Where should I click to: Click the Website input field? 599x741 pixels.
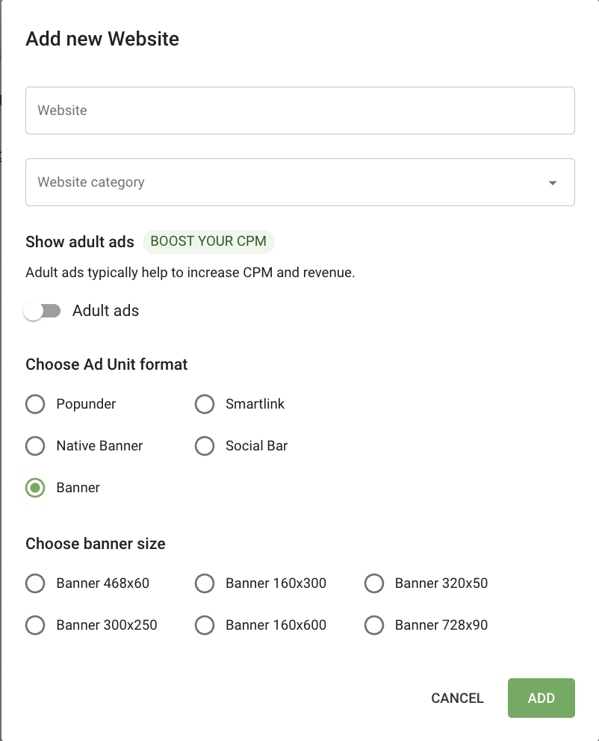pos(299,110)
